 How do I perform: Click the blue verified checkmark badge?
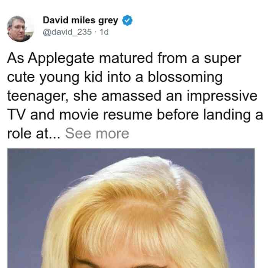[127, 20]
